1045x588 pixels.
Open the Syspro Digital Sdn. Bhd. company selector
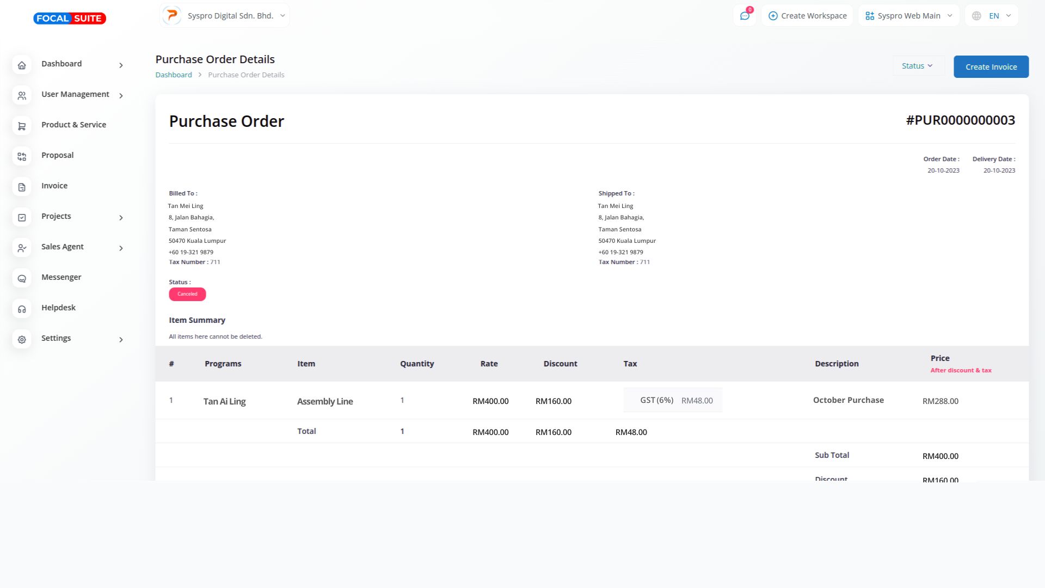click(x=225, y=16)
